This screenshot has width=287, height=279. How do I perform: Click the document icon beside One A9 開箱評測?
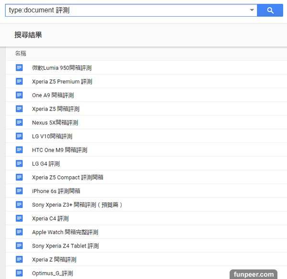tap(19, 95)
